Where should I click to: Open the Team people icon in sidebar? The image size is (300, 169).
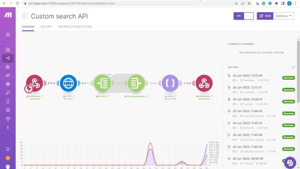click(x=8, y=49)
